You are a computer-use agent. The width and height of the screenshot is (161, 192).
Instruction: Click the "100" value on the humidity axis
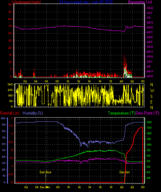pos(3,118)
